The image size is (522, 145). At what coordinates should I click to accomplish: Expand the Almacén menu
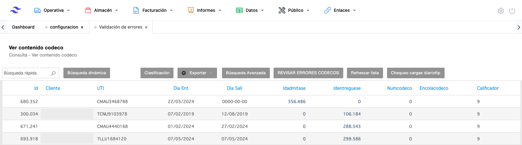(101, 10)
